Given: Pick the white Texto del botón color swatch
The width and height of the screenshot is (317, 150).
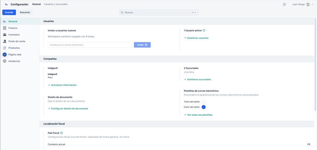Looking at the screenshot, I should click(x=204, y=102).
